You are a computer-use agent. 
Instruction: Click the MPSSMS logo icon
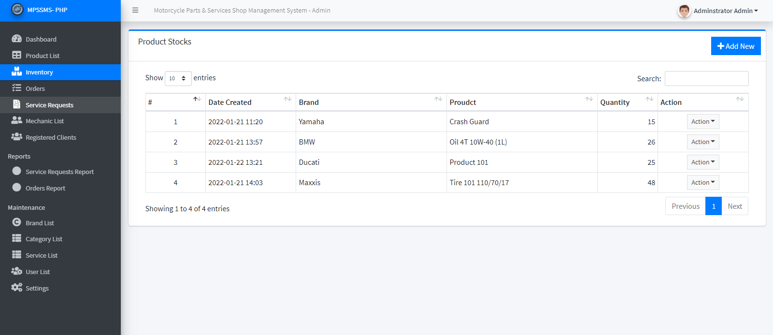click(x=17, y=9)
